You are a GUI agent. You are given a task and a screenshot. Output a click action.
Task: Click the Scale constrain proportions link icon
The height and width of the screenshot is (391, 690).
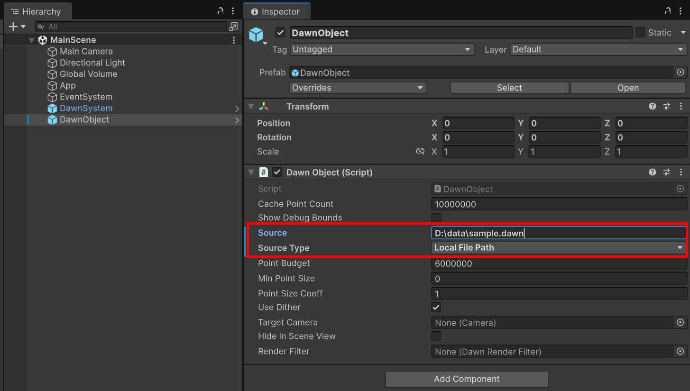click(420, 152)
